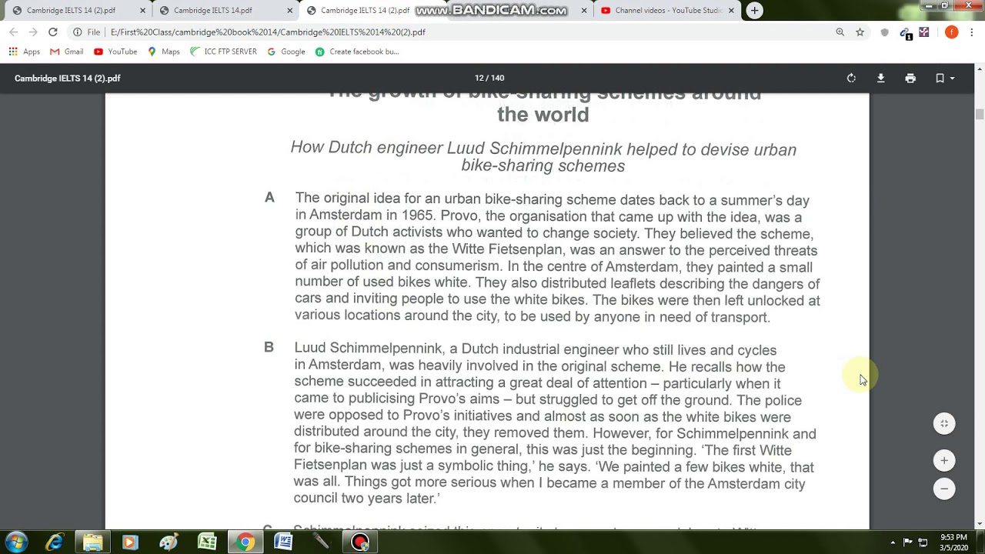Download the PDF file
The image size is (985, 554).
click(880, 78)
